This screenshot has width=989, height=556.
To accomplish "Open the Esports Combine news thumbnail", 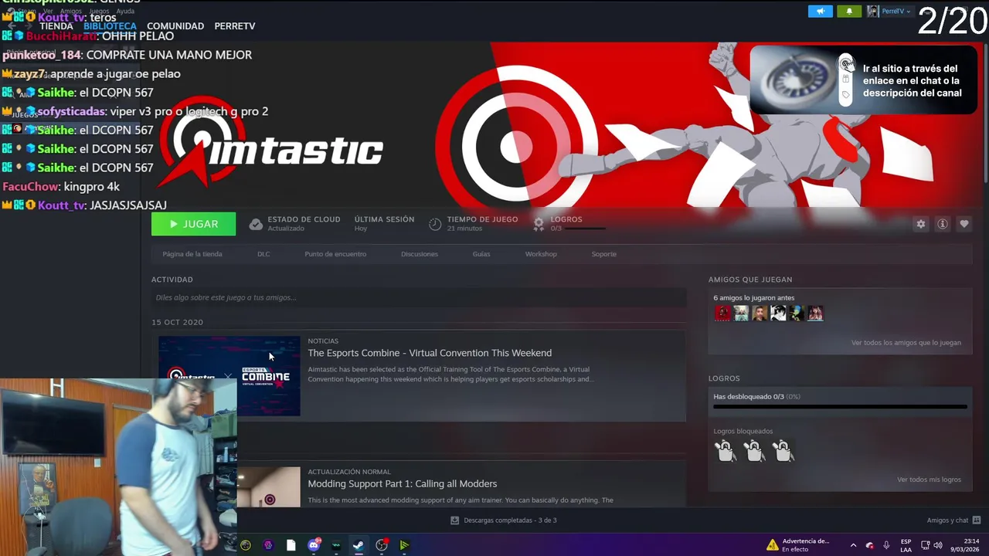I will (229, 376).
